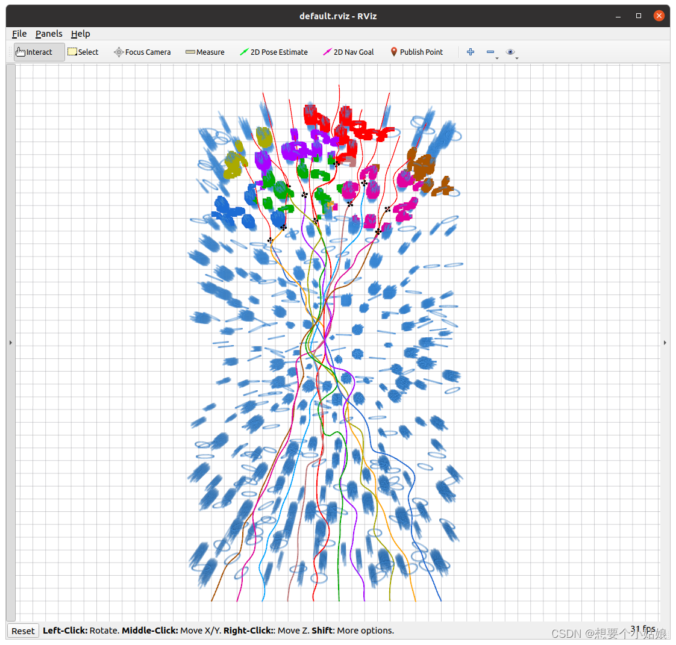Activate the Interact tool
This screenshot has width=676, height=645.
pyautogui.click(x=39, y=52)
